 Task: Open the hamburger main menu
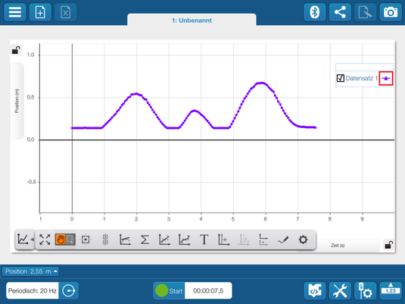pos(14,12)
